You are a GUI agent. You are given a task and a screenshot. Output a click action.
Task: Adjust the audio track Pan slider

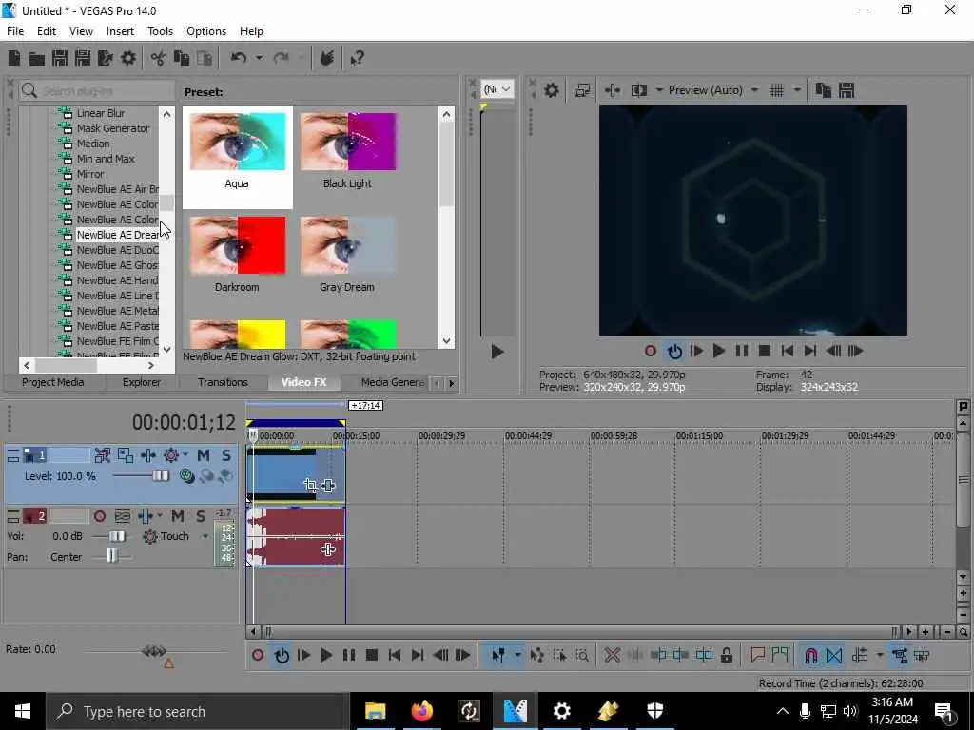[111, 557]
